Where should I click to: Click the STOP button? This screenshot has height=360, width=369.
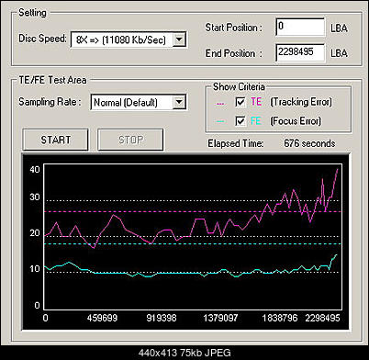tap(130, 140)
